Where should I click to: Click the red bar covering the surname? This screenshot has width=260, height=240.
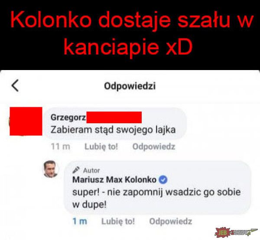pos(114,117)
